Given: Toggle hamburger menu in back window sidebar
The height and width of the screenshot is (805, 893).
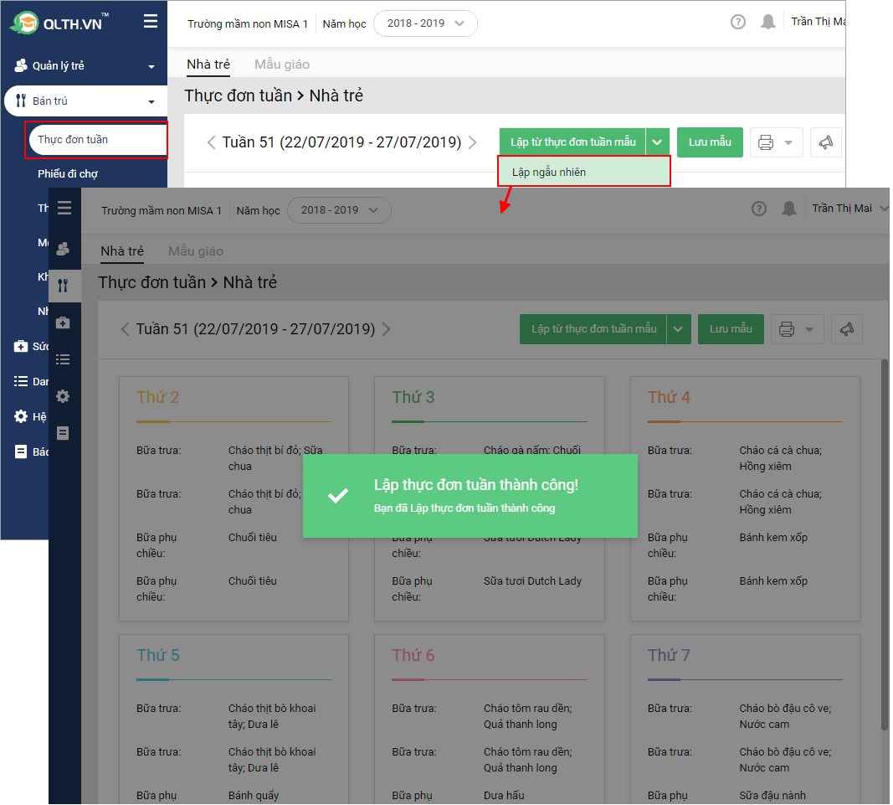Looking at the screenshot, I should tap(151, 22).
